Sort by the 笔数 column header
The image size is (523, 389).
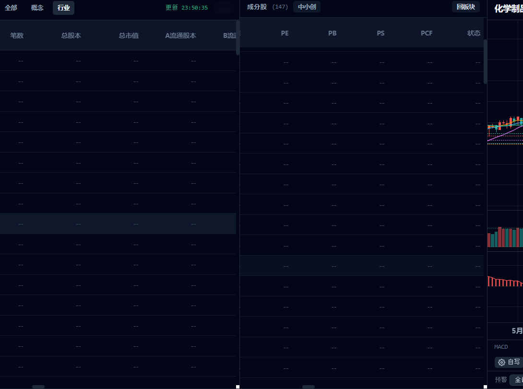click(17, 35)
